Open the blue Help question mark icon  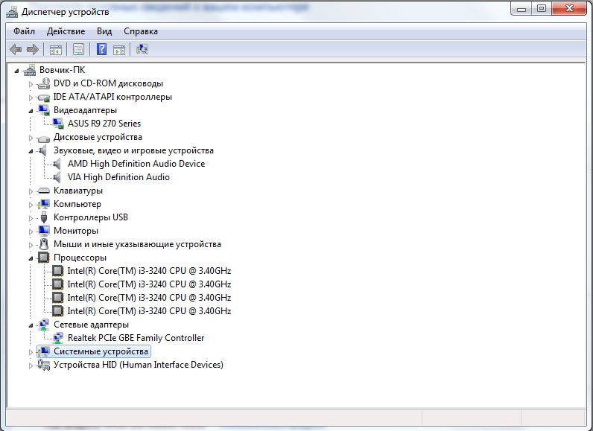tap(102, 49)
